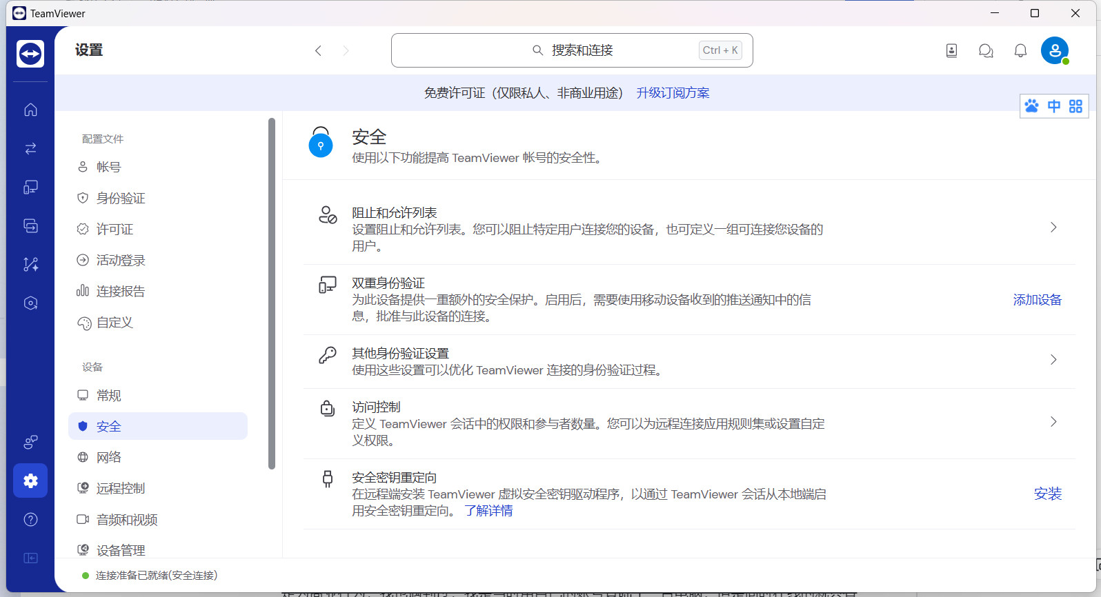This screenshot has width=1101, height=597.
Task: Go back with the left arrow
Action: 318,50
